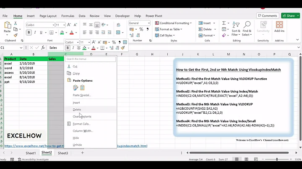
Task: Open the General number format dropdown
Action: pos(148,23)
